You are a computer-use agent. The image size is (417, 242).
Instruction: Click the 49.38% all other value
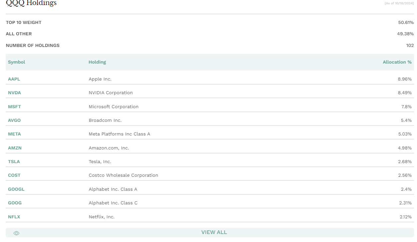(x=406, y=34)
